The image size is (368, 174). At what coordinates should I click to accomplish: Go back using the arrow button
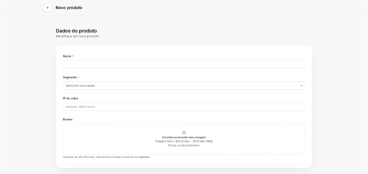pyautogui.click(x=48, y=7)
